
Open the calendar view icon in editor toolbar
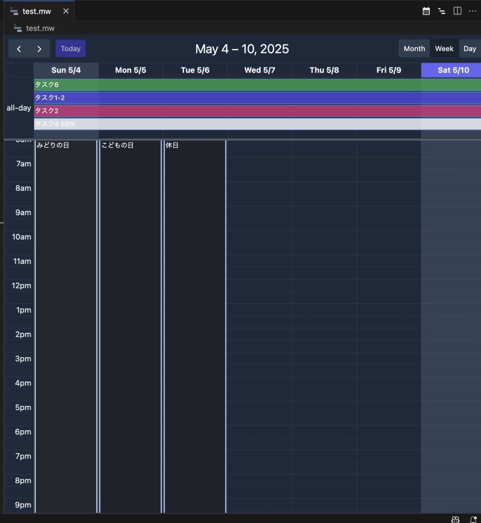[x=426, y=11]
